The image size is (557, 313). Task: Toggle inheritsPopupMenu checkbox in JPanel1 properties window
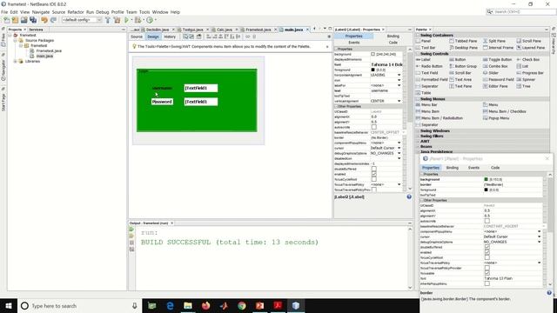tap(487, 284)
